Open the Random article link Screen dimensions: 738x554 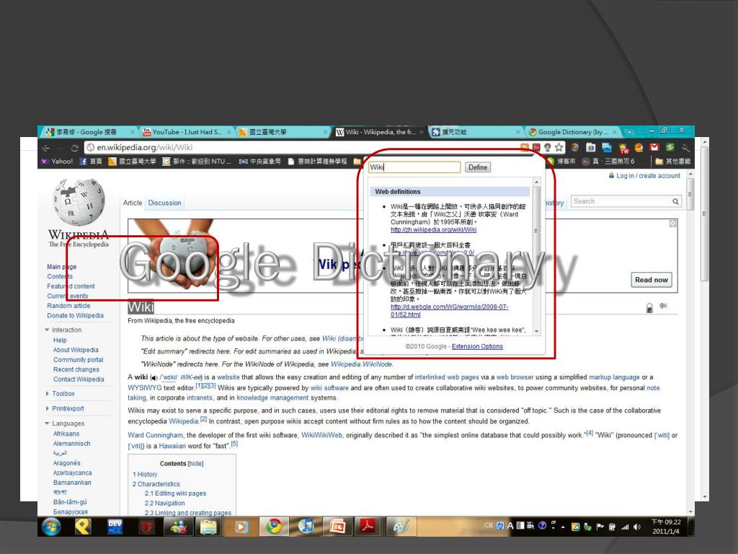[x=68, y=306]
